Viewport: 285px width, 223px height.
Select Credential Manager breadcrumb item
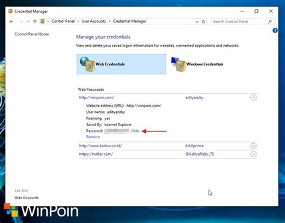129,21
